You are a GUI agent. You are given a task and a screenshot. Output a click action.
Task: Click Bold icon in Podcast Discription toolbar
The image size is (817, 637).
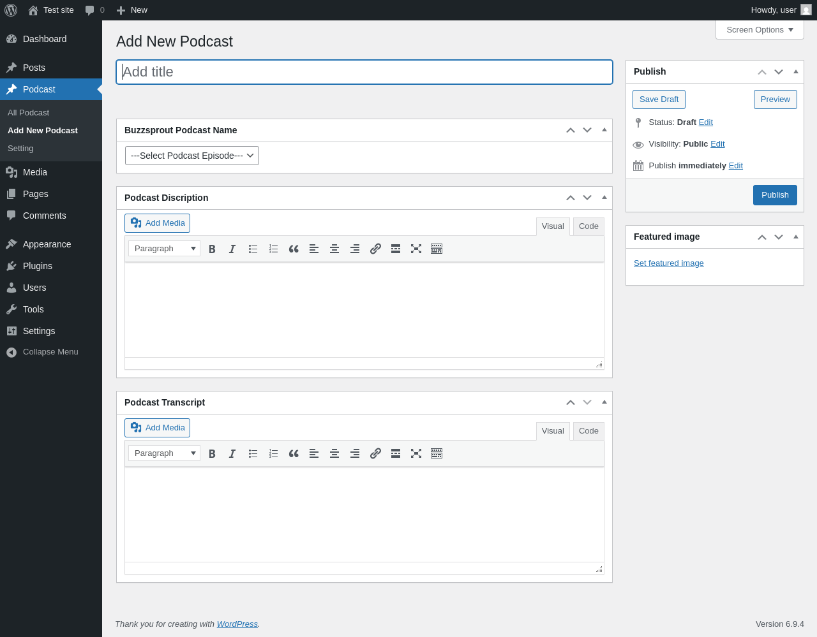pyautogui.click(x=212, y=249)
